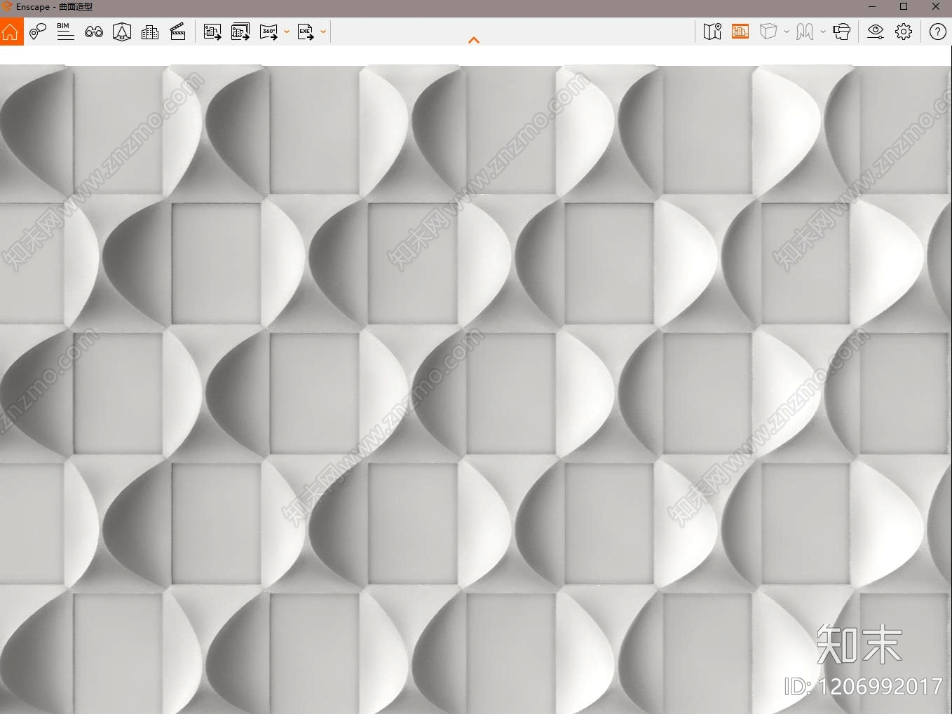Expand the 3D box projection dropdown arrow
952x714 pixels.
point(787,32)
